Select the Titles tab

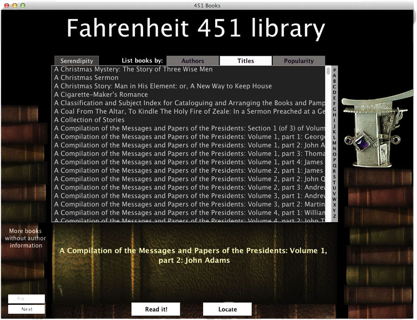click(246, 61)
